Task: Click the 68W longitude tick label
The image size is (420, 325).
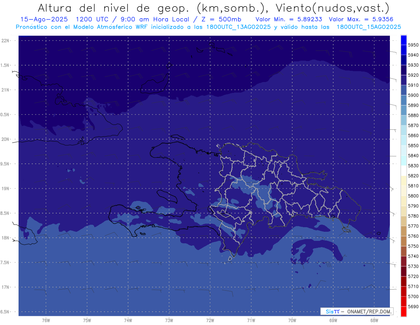Action: 374,320
